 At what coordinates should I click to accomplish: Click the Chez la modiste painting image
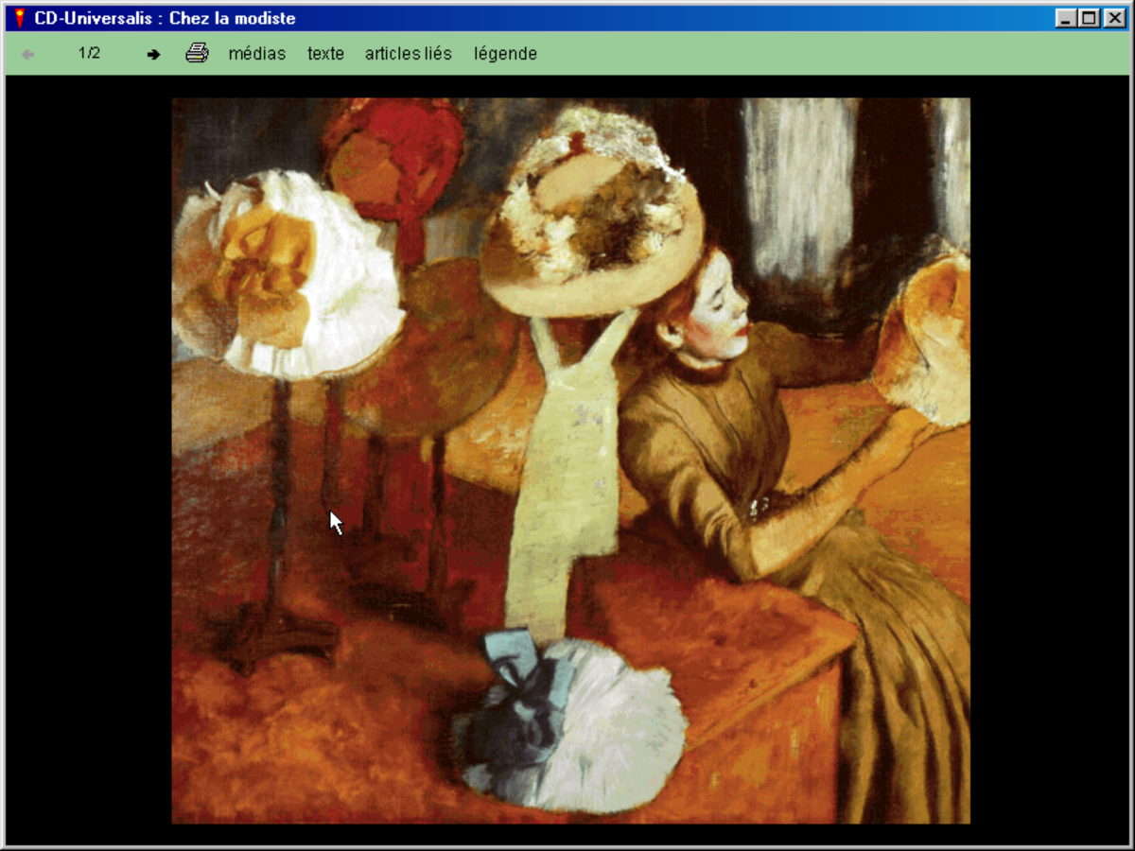570,460
